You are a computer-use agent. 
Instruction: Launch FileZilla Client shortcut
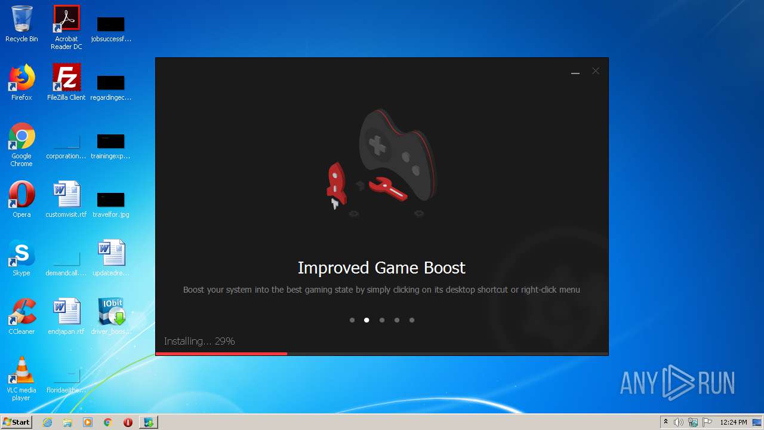66,82
